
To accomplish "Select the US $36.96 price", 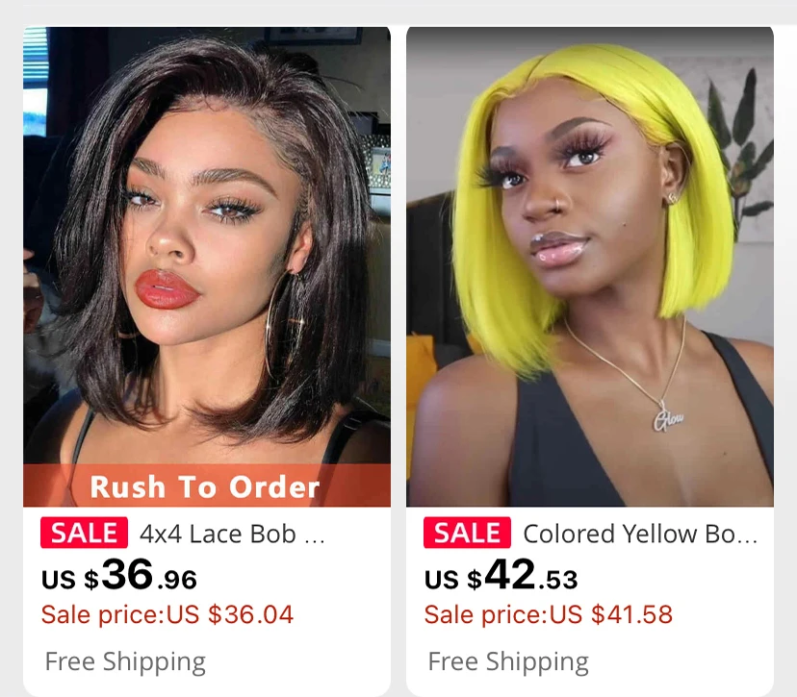I will click(119, 575).
